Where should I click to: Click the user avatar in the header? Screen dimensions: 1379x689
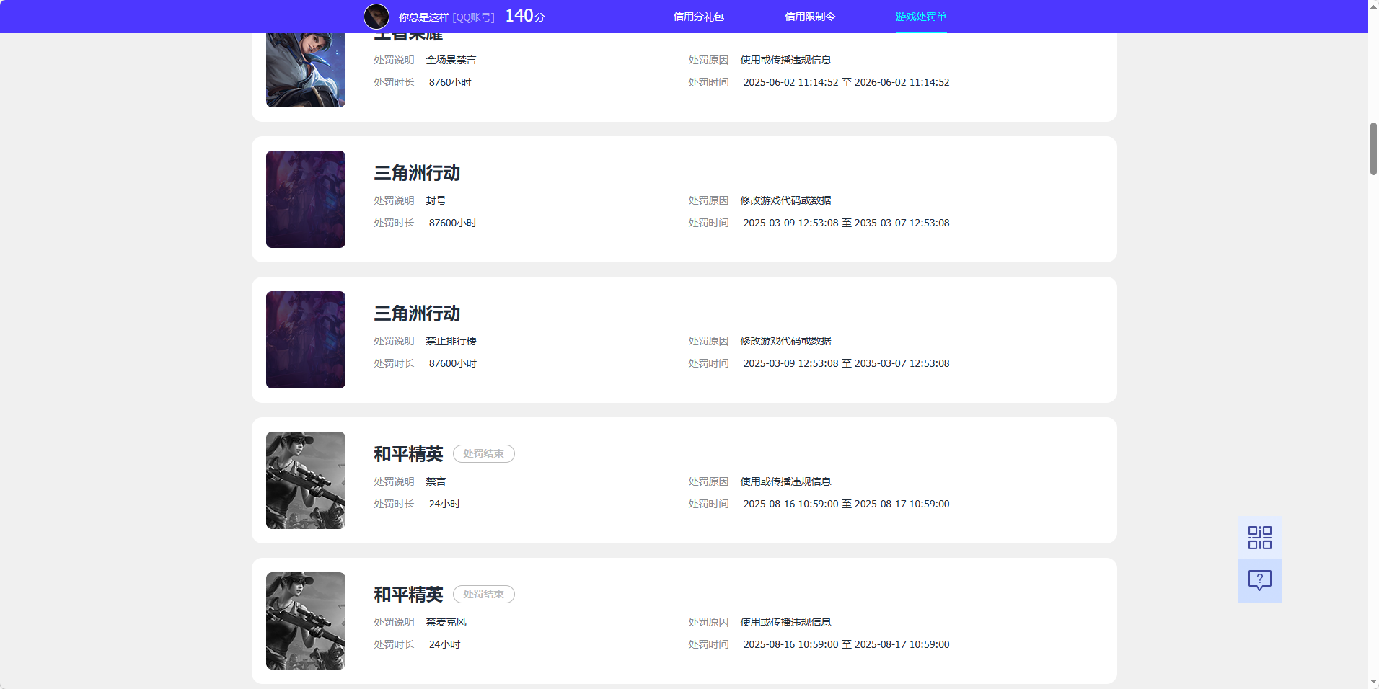pyautogui.click(x=376, y=17)
